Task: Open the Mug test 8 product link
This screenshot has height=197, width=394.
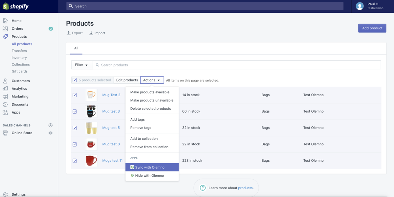Action: click(x=111, y=144)
